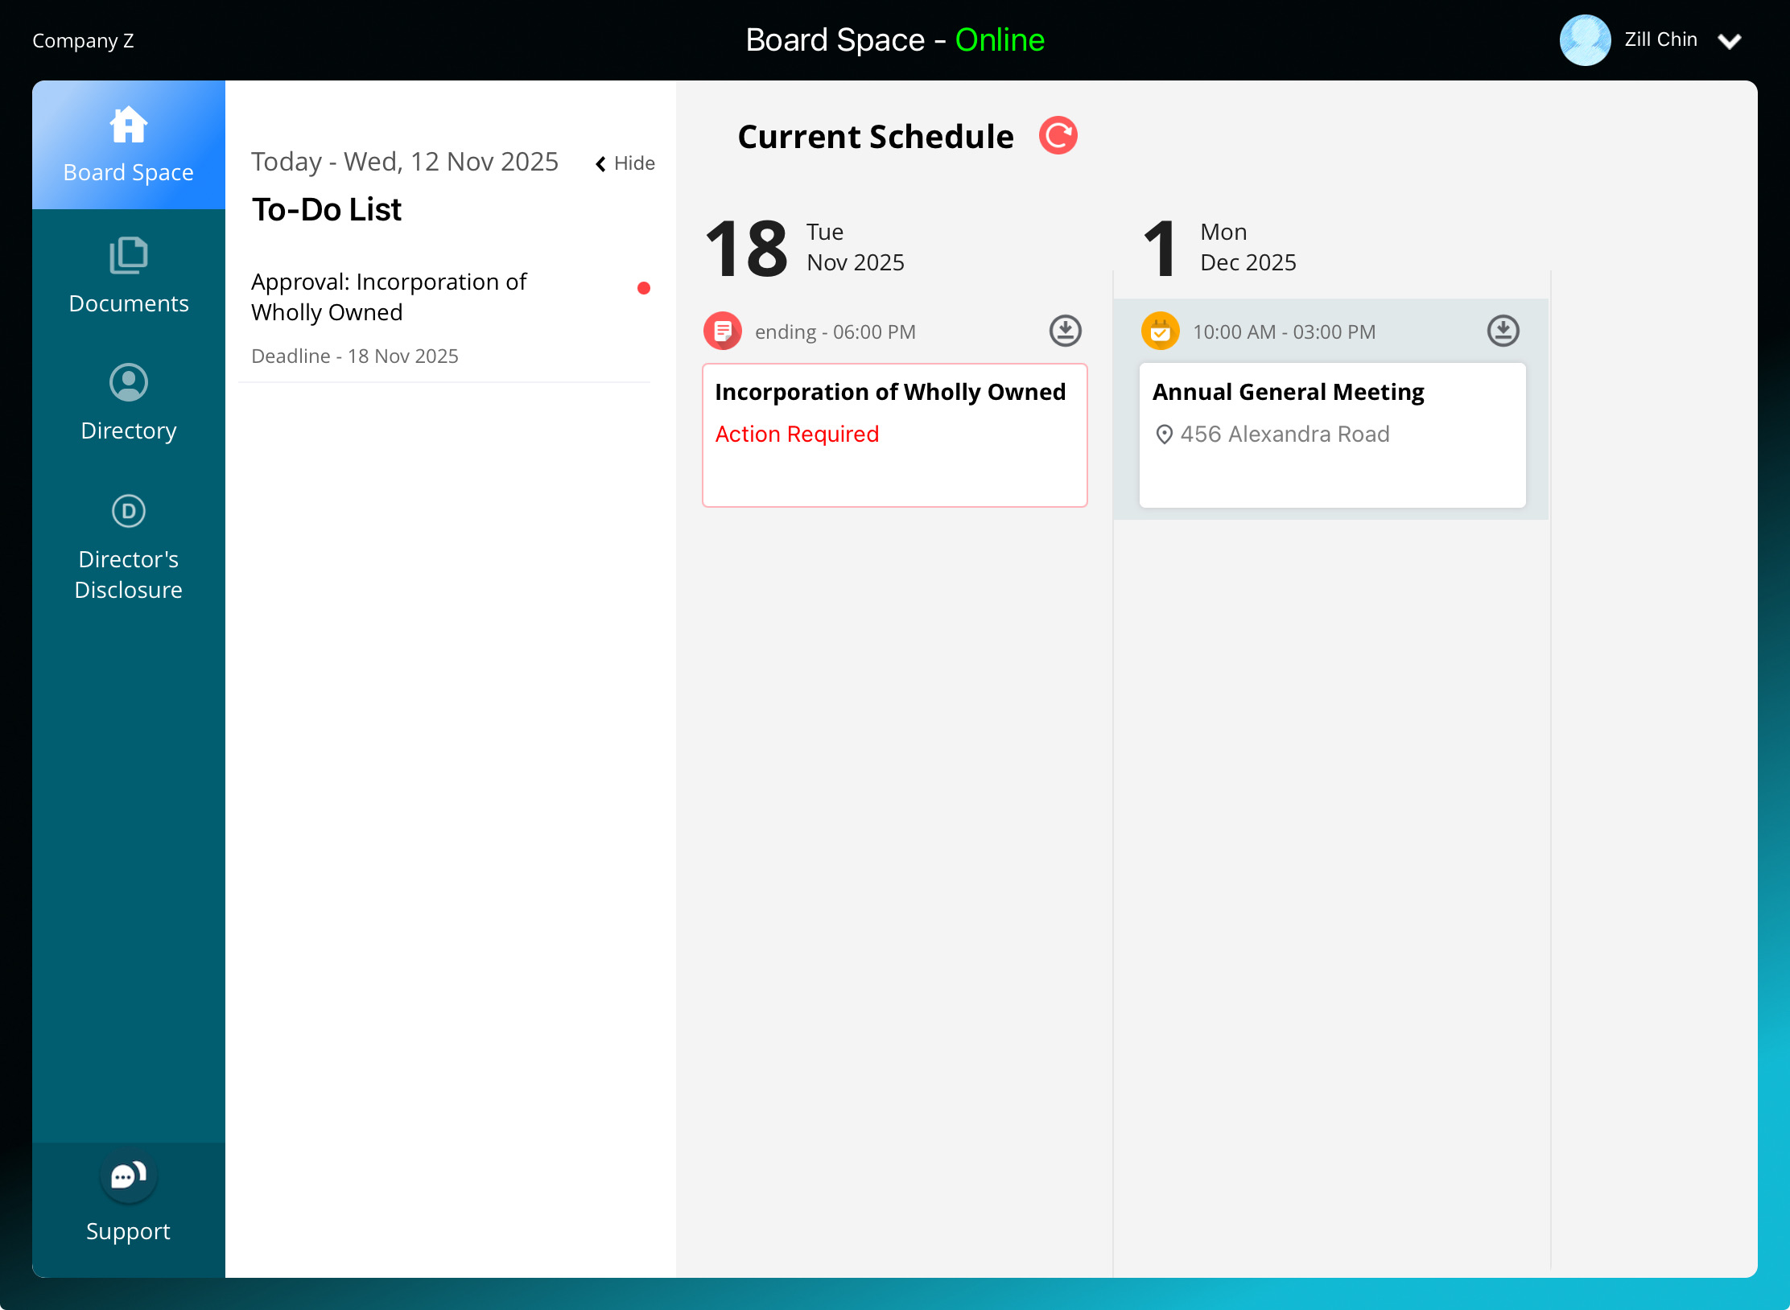Viewport: 1790px width, 1310px height.
Task: Open the Directory person icon
Action: coord(129,382)
